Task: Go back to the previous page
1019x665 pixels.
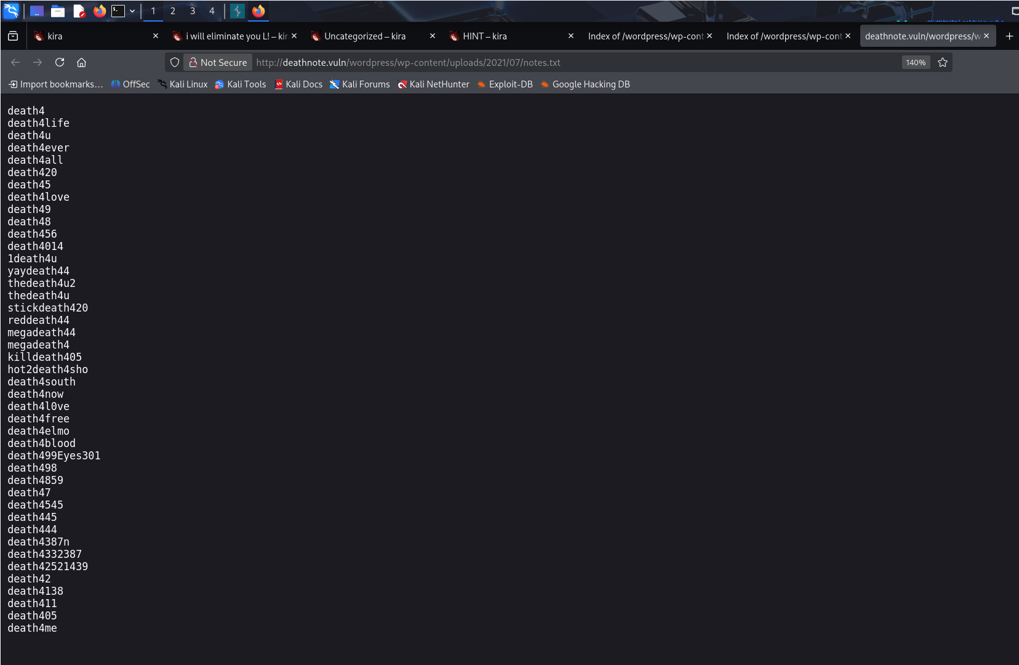Action: click(x=15, y=62)
